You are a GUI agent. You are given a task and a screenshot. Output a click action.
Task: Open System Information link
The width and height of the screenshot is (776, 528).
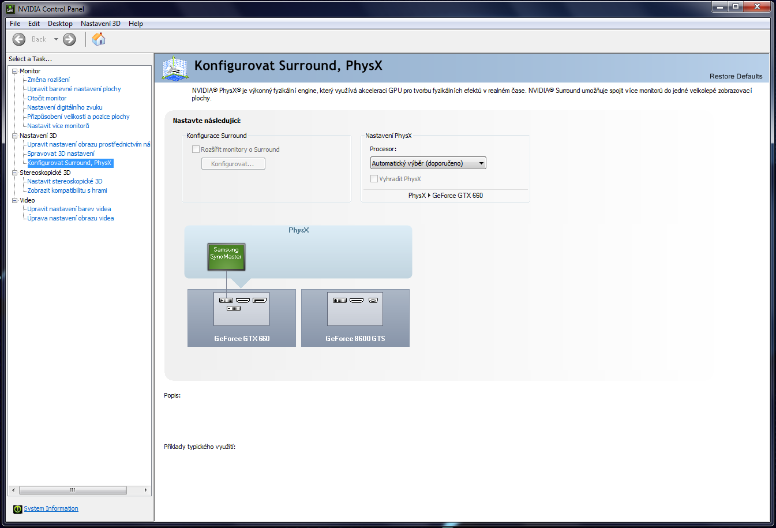pos(51,509)
